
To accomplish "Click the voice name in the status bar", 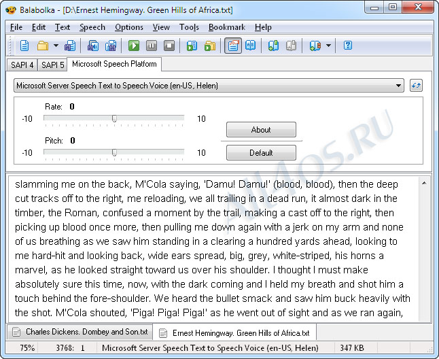I will [x=210, y=348].
